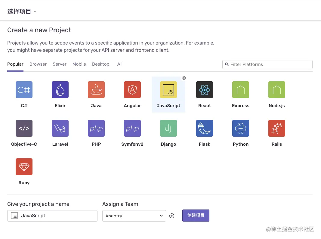Choose the Rails platform icon

[x=276, y=128]
